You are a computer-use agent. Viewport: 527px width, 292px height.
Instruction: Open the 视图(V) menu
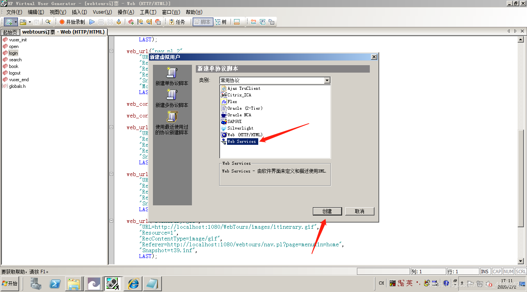click(x=58, y=12)
